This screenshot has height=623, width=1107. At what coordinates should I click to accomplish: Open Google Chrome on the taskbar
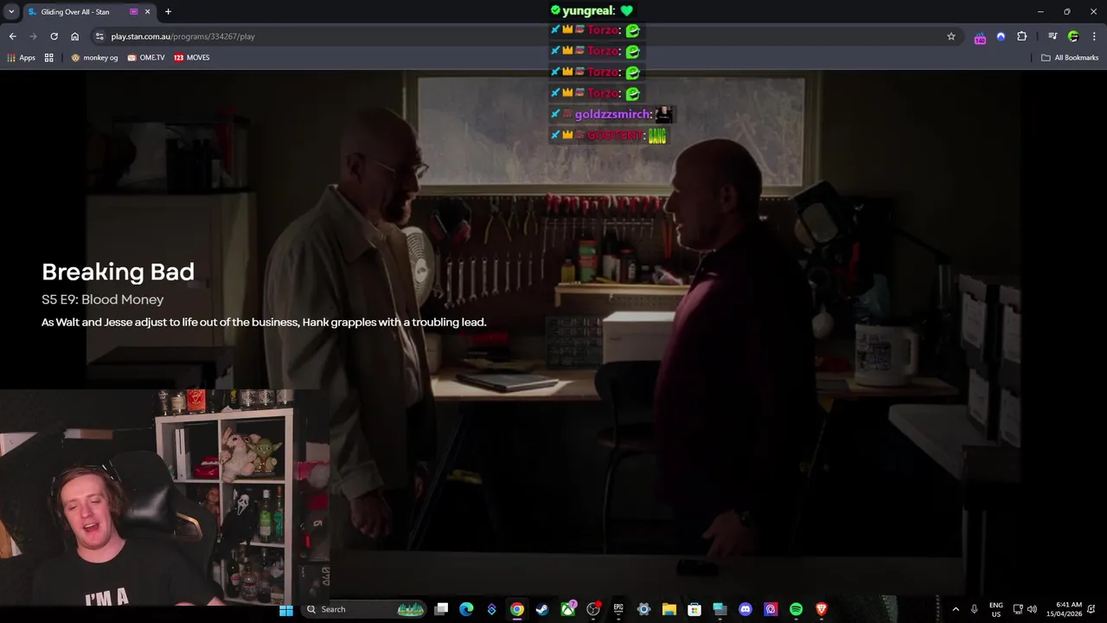coord(516,609)
